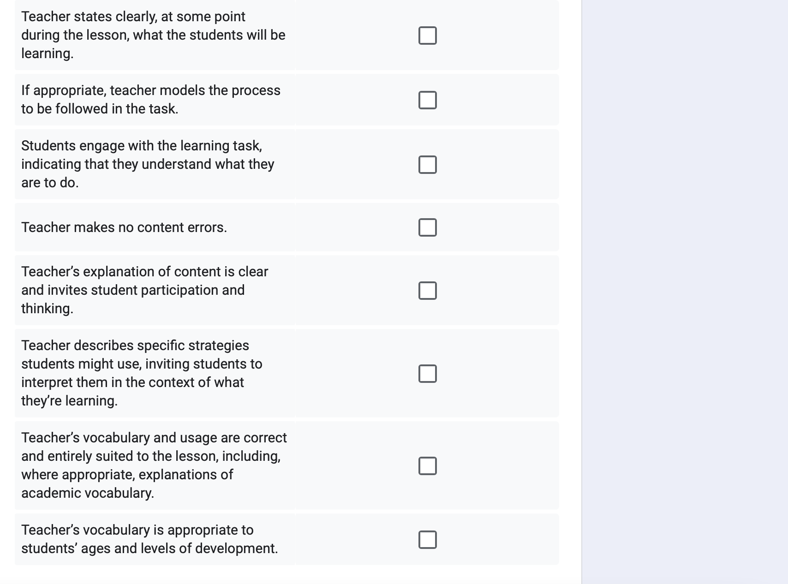Click the 'academic vocabulary.' line of text
788x584 pixels.
(x=88, y=493)
